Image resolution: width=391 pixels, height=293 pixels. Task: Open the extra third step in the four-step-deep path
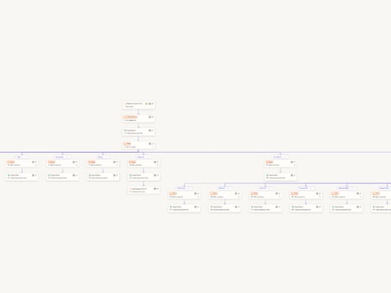[x=144, y=190]
